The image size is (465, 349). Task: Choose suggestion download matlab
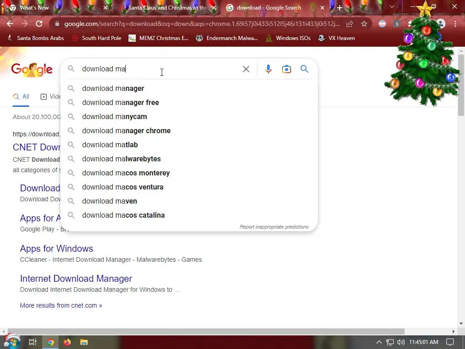coord(189,145)
